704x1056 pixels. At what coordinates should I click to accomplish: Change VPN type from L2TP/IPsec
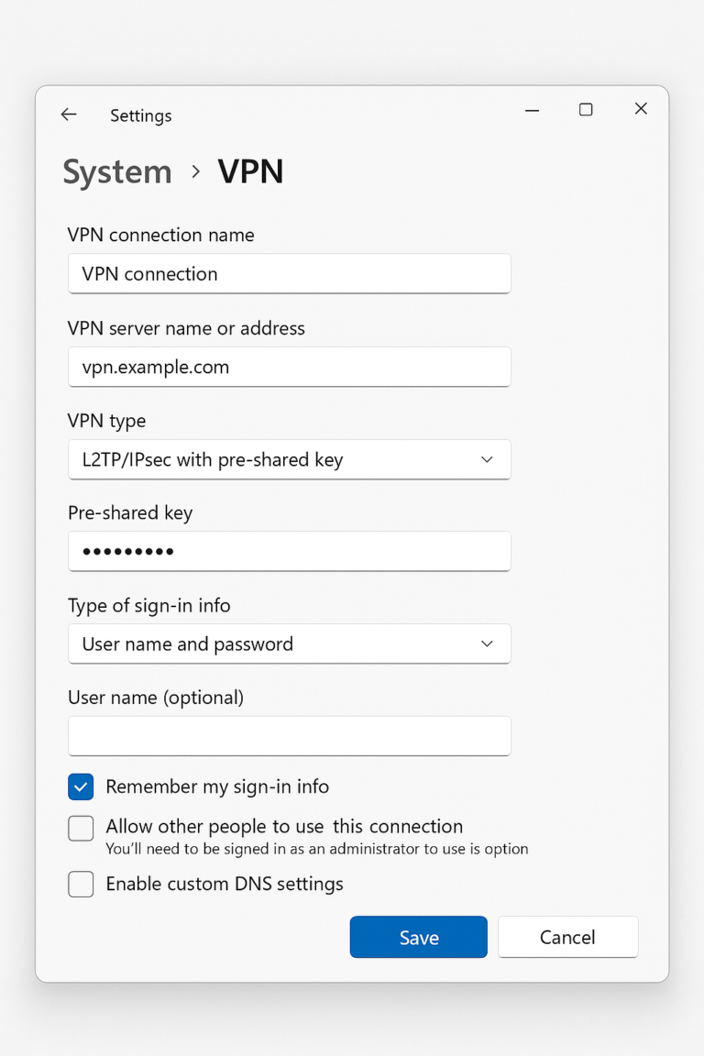coord(290,459)
